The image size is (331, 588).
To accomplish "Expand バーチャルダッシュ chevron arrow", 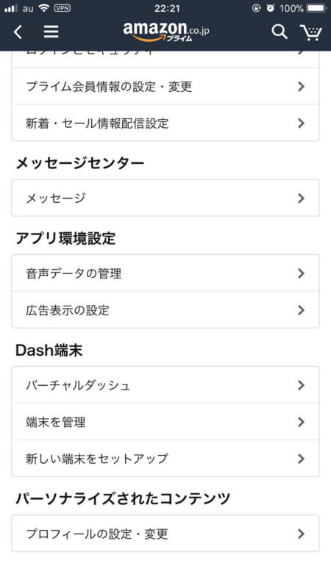I will [x=301, y=385].
